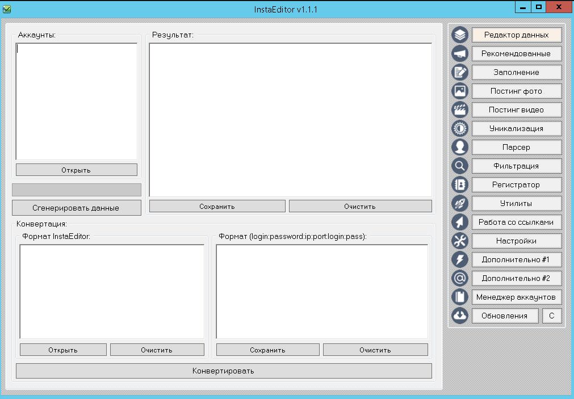
Task: Click the picture icon for Постинг фото
Action: (460, 91)
